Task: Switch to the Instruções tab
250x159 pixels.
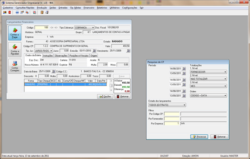Action: click(x=48, y=56)
